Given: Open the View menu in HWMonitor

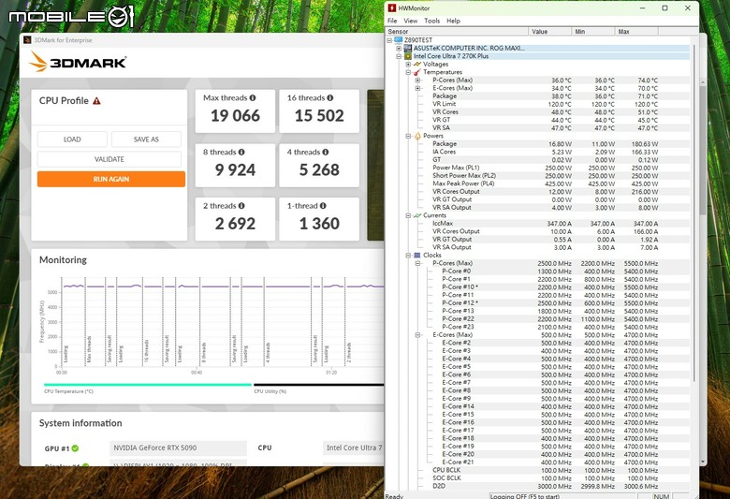Looking at the screenshot, I should click(410, 21).
